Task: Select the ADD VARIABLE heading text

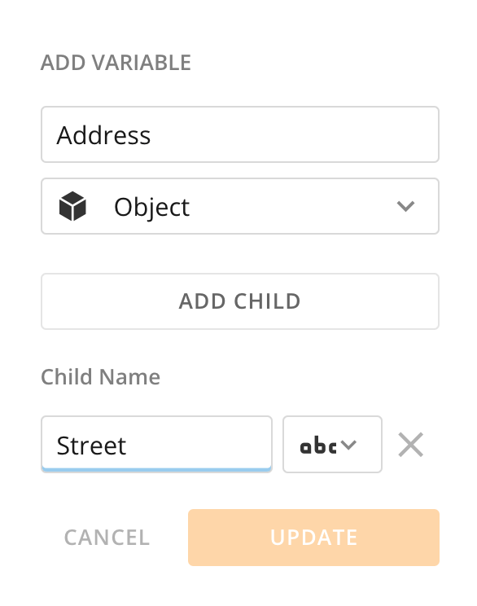Action: point(116,63)
